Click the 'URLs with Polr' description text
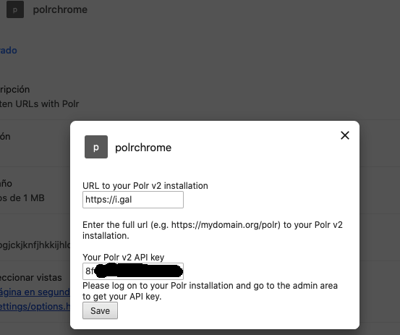 (40, 104)
